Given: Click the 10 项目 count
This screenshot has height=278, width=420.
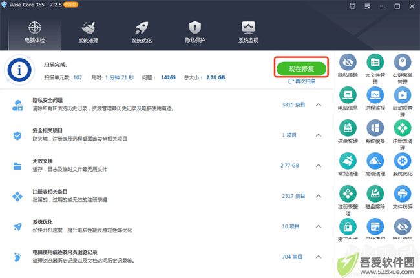Looking at the screenshot, I should pyautogui.click(x=291, y=226).
